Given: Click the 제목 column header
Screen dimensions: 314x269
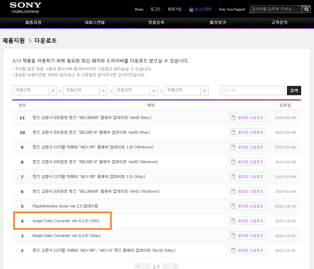Looking at the screenshot, I should point(151,105).
